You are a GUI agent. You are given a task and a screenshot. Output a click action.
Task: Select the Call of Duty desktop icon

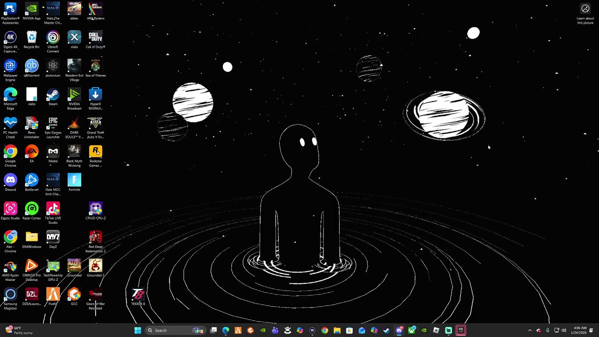95,40
